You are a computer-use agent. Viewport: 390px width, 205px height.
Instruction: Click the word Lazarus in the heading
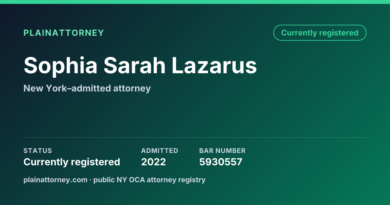point(214,65)
